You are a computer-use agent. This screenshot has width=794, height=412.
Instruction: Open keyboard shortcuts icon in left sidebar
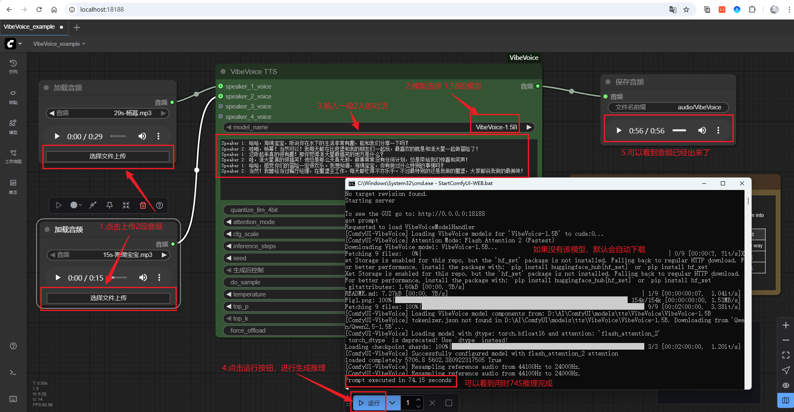(13, 399)
